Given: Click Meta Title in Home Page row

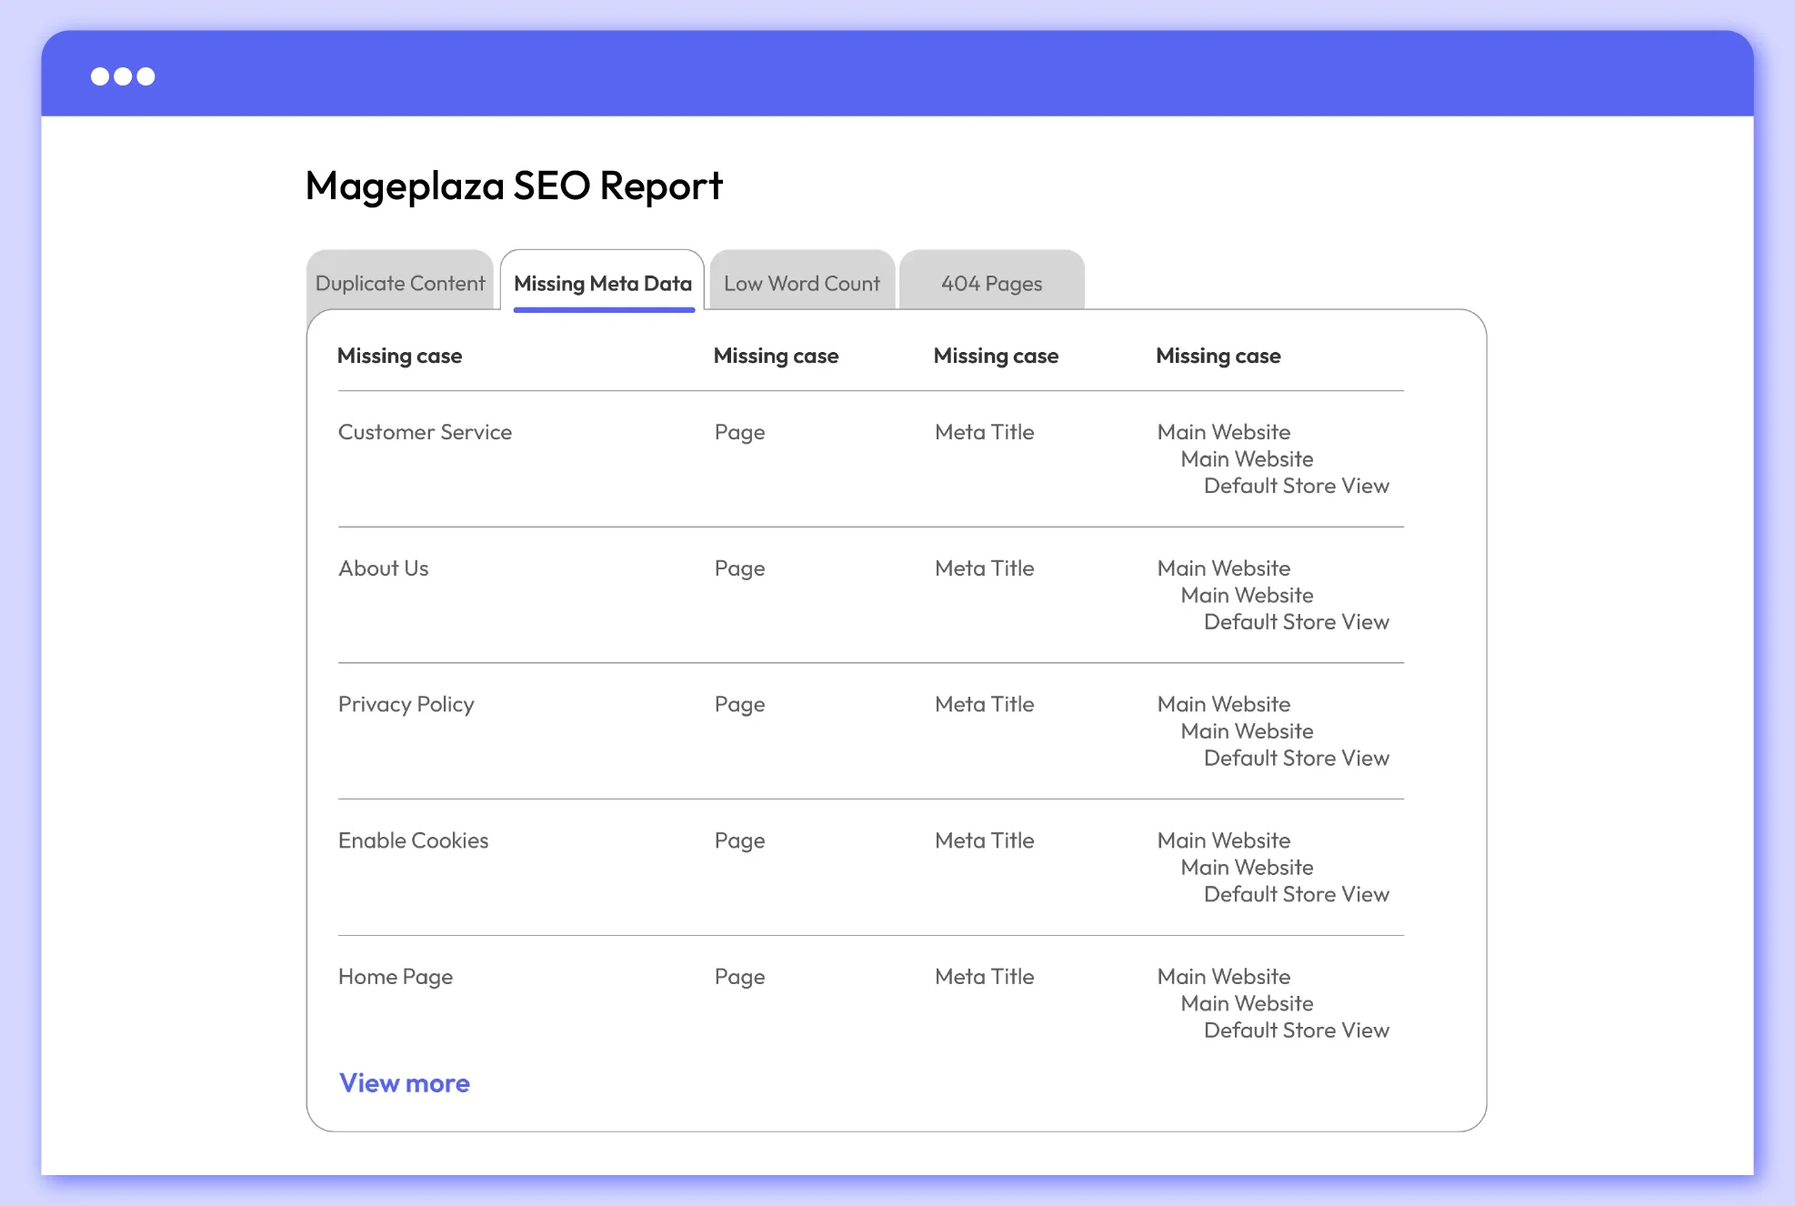Looking at the screenshot, I should pyautogui.click(x=984, y=977).
